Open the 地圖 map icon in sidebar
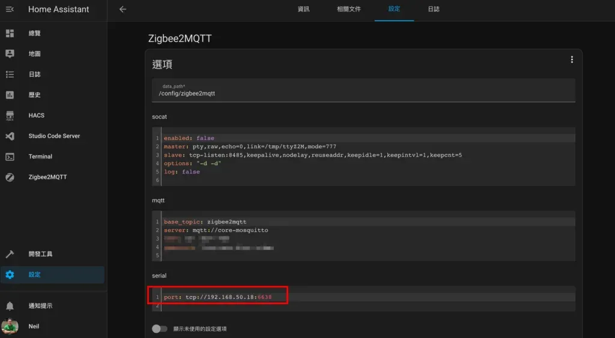This screenshot has height=338, width=615. pyautogui.click(x=10, y=54)
